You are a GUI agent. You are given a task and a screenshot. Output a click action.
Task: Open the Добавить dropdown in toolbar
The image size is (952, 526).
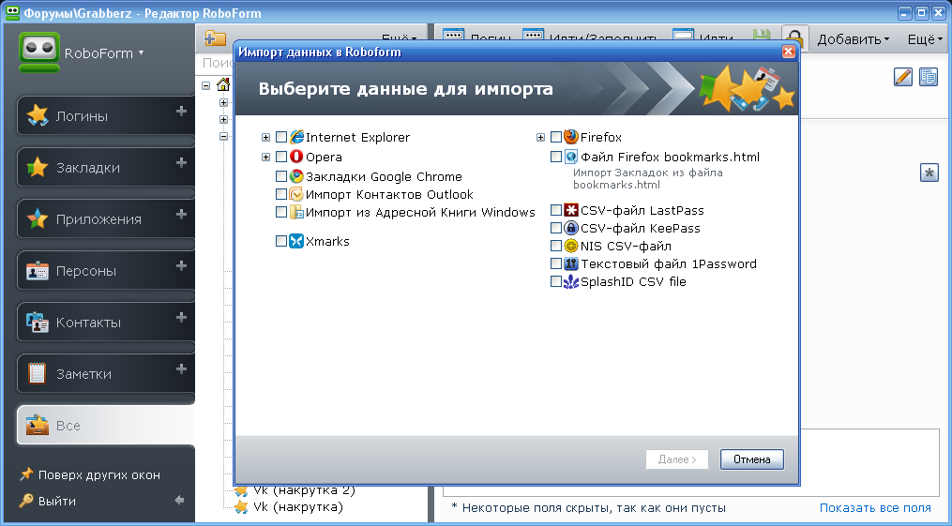pyautogui.click(x=853, y=39)
